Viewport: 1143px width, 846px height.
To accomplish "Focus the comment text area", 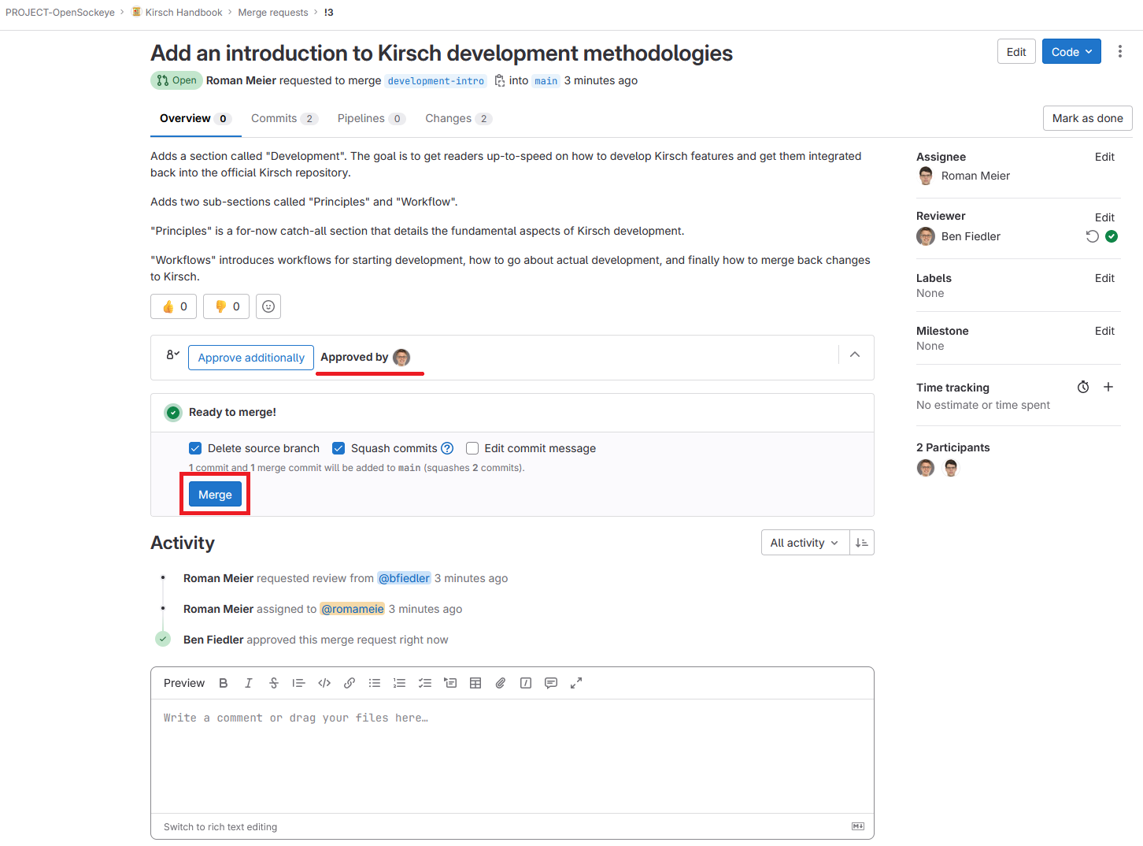I will pyautogui.click(x=512, y=755).
